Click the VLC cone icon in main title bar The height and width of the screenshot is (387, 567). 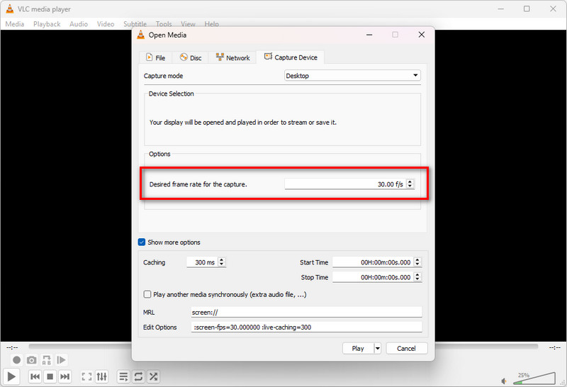[x=10, y=9]
